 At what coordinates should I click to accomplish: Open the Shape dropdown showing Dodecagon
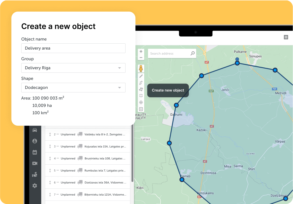pos(73,87)
